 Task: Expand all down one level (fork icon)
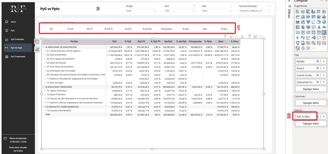(x=242, y=36)
